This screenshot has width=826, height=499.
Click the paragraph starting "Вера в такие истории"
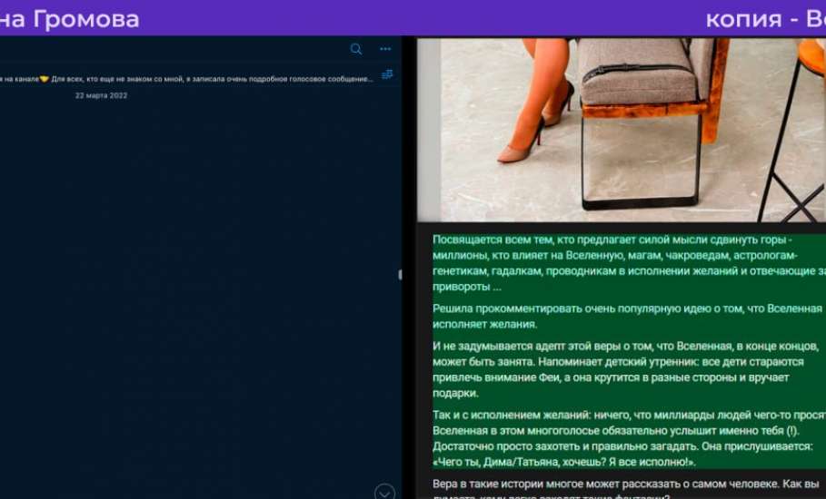[x=626, y=488]
